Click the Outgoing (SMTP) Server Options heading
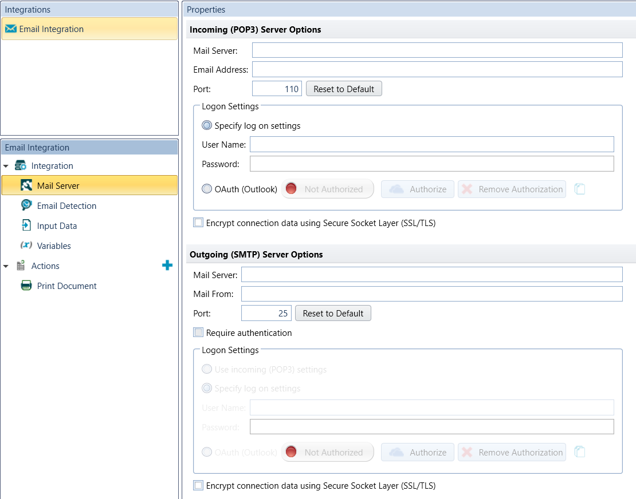Screen dimensions: 636x499 pyautogui.click(x=256, y=254)
